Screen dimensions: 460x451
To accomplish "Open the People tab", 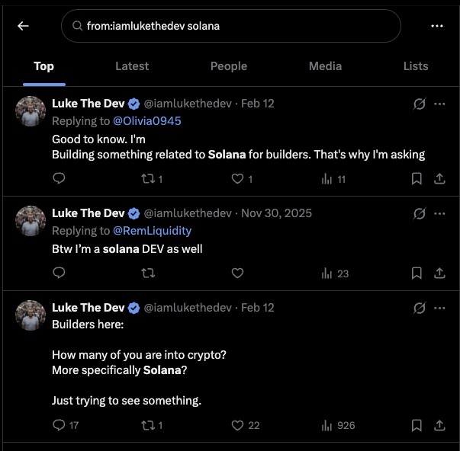I will pos(229,66).
